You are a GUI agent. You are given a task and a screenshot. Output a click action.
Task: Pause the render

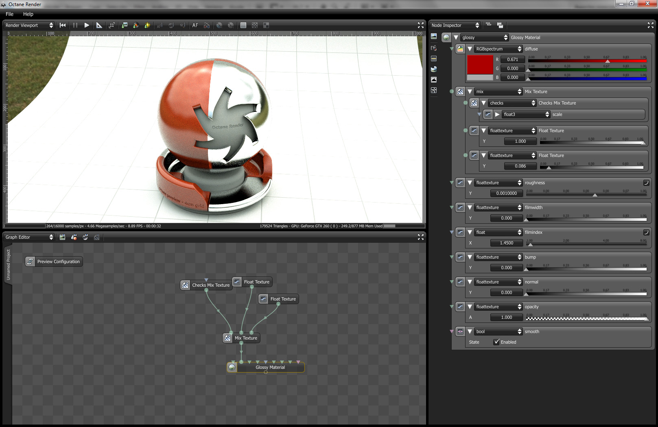(x=75, y=25)
